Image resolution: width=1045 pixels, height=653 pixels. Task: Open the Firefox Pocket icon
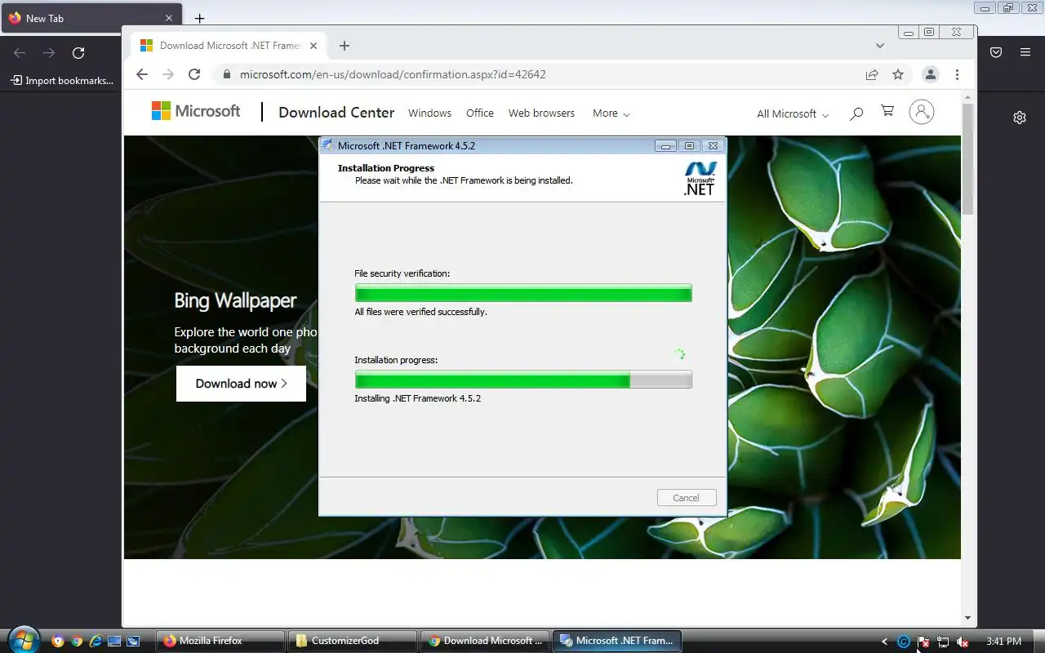pos(996,52)
